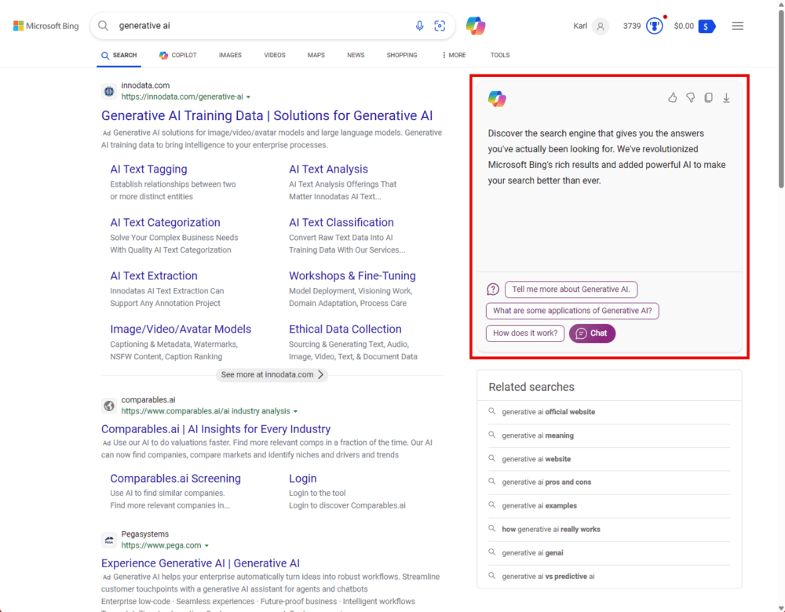785x612 pixels.
Task: Open Rewards trophy medal icon
Action: tap(655, 26)
